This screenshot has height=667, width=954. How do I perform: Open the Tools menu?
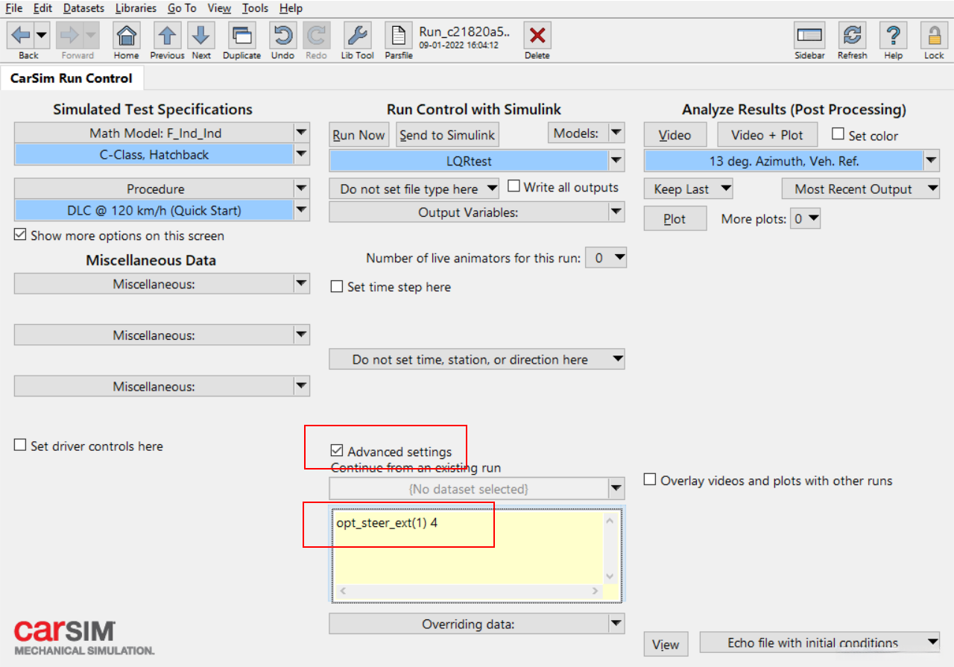coord(255,8)
